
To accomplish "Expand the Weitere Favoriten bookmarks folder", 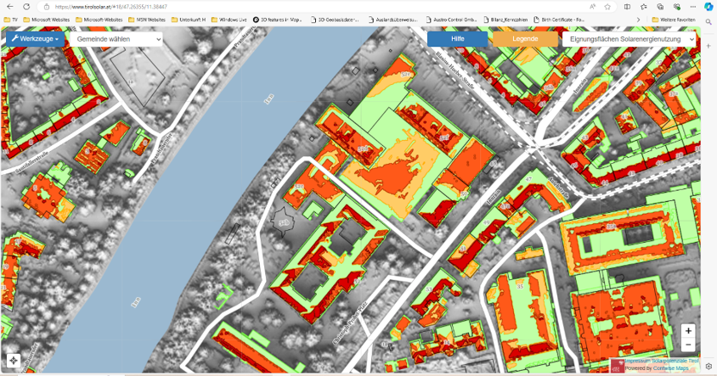I will (x=674, y=20).
